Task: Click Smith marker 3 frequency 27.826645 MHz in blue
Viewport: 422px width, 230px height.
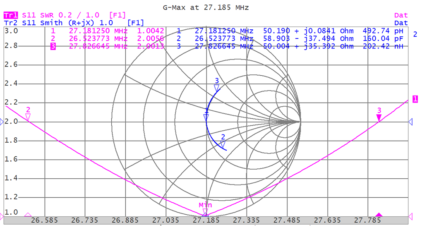Action: click(x=224, y=46)
